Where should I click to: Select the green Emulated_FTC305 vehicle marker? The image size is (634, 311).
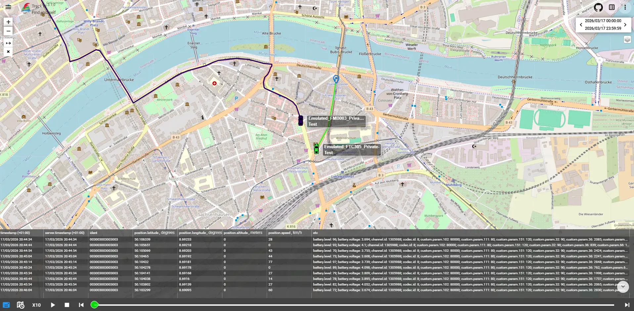(316, 149)
